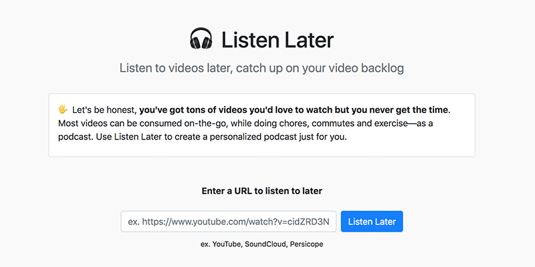535x267 pixels.
Task: Click the "catch up on your video backlog" phrase
Action: (x=320, y=68)
